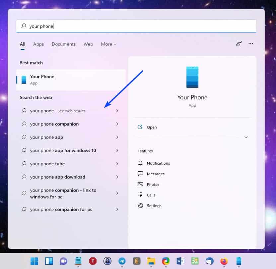276x269 pixels.
Task: Expand the More filters dropdown
Action: pyautogui.click(x=108, y=44)
